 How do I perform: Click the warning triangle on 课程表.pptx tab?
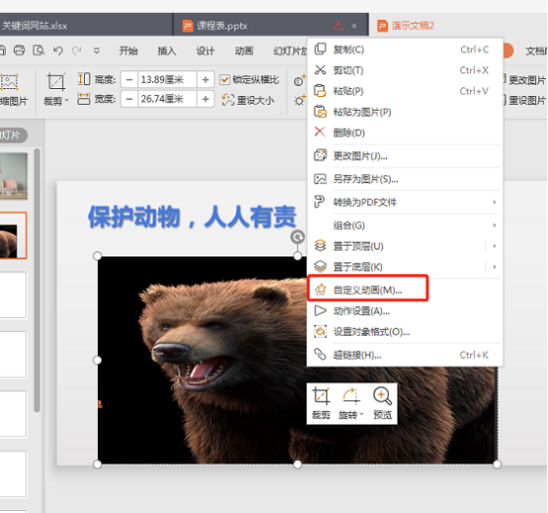click(x=338, y=26)
